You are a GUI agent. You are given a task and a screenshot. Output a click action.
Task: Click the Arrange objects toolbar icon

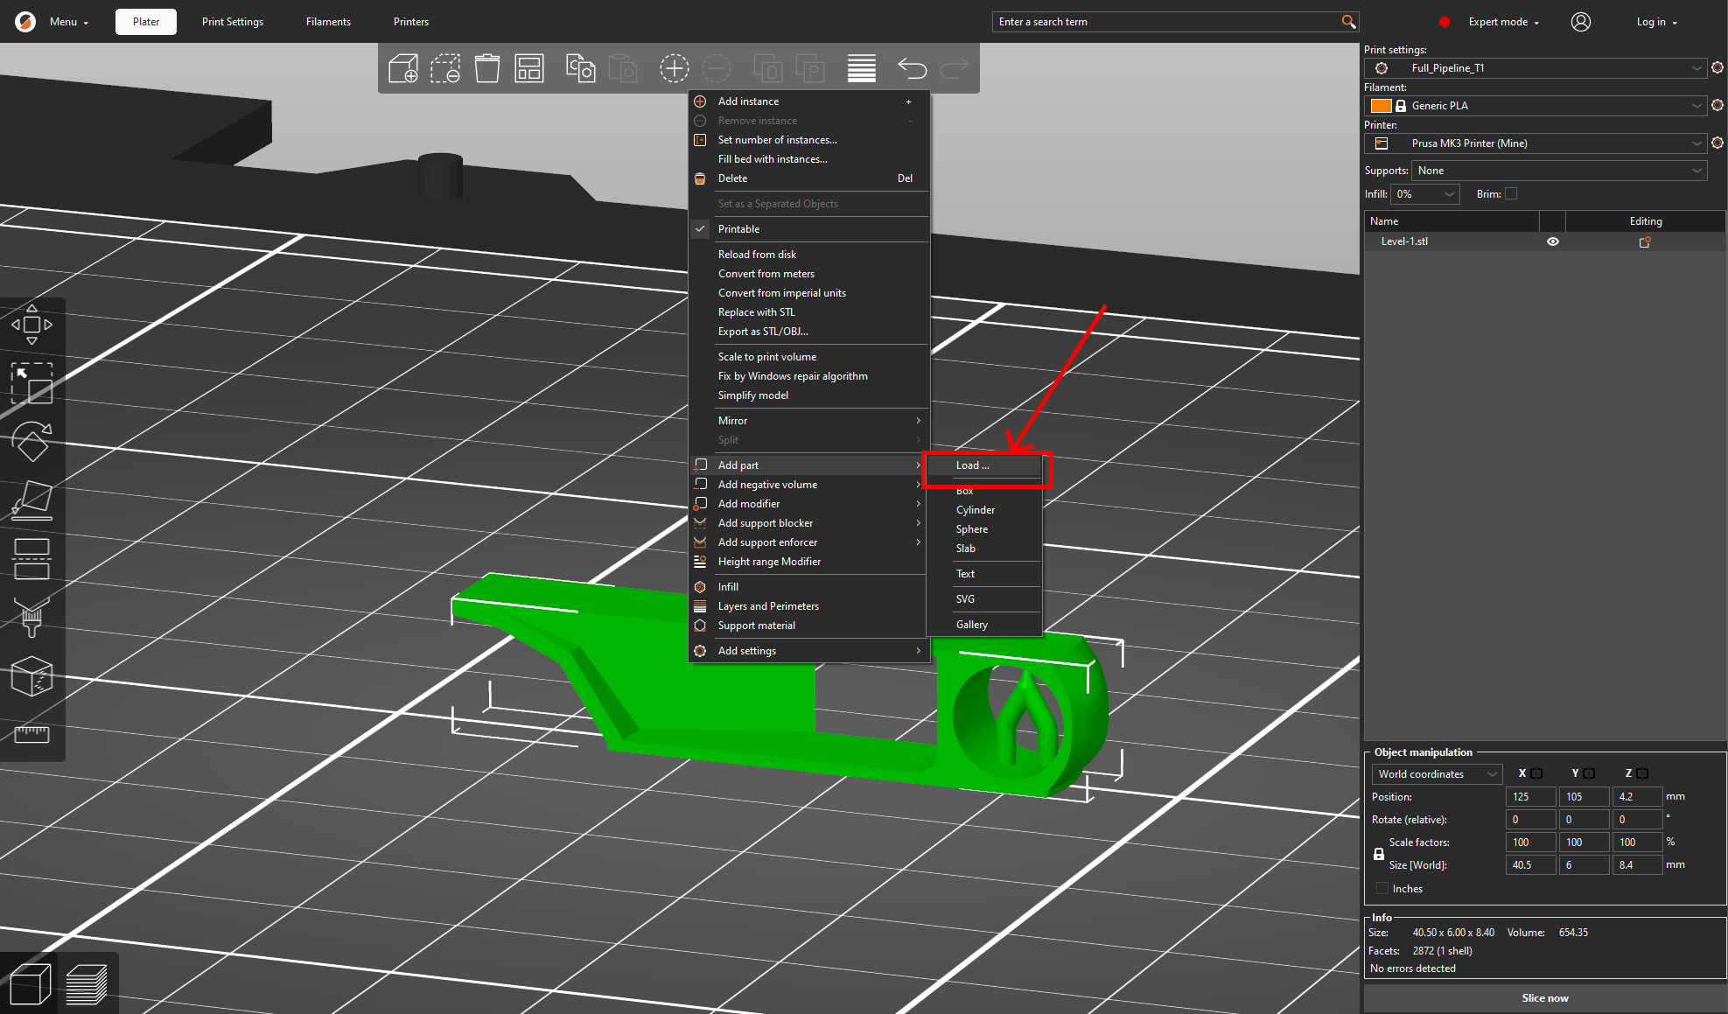pyautogui.click(x=529, y=68)
